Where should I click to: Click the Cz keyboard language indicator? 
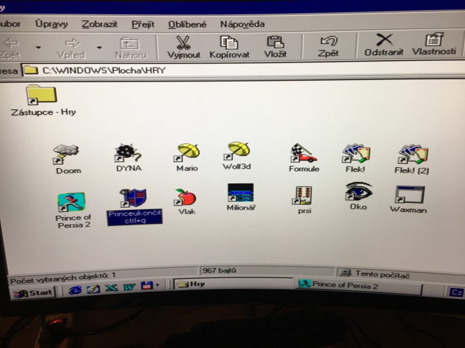click(456, 293)
